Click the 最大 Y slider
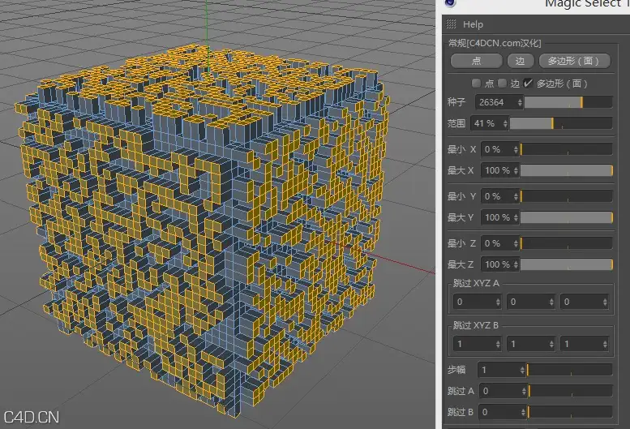The image size is (630, 429). coord(567,217)
